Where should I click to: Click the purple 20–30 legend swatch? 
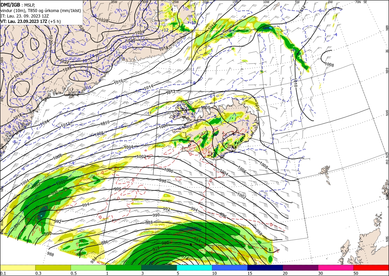[300, 267]
